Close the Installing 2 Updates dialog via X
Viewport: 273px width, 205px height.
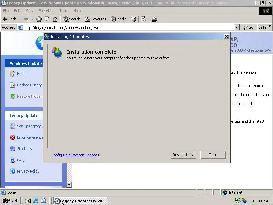[x=226, y=37]
